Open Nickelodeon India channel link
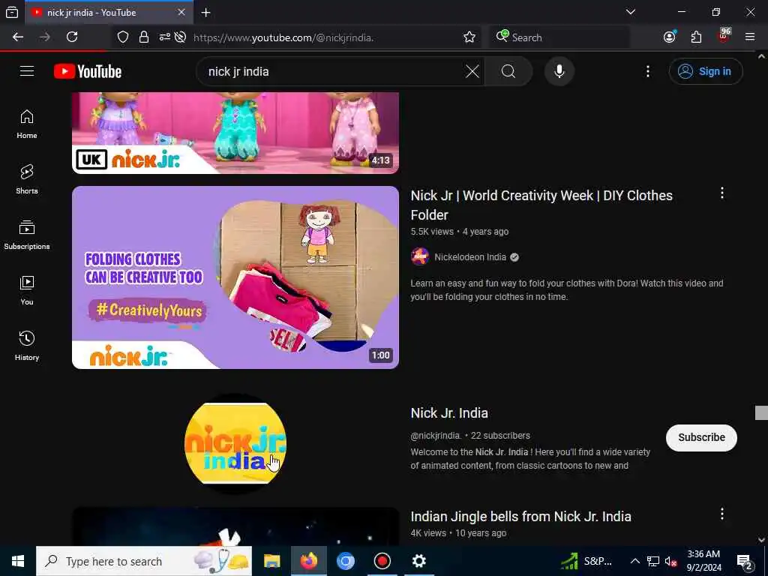 469,257
